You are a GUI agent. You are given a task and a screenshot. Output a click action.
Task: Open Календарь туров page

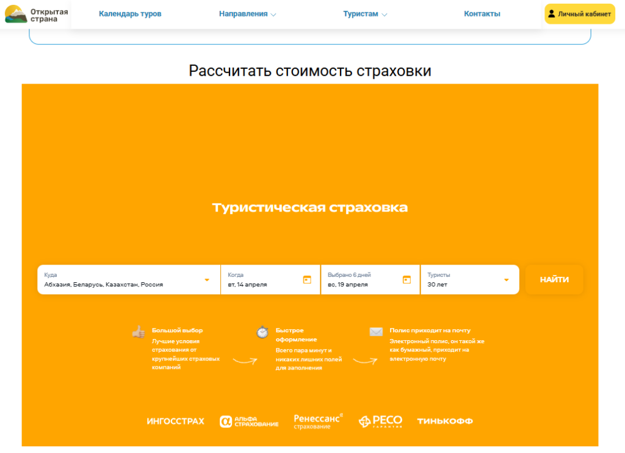(x=130, y=14)
